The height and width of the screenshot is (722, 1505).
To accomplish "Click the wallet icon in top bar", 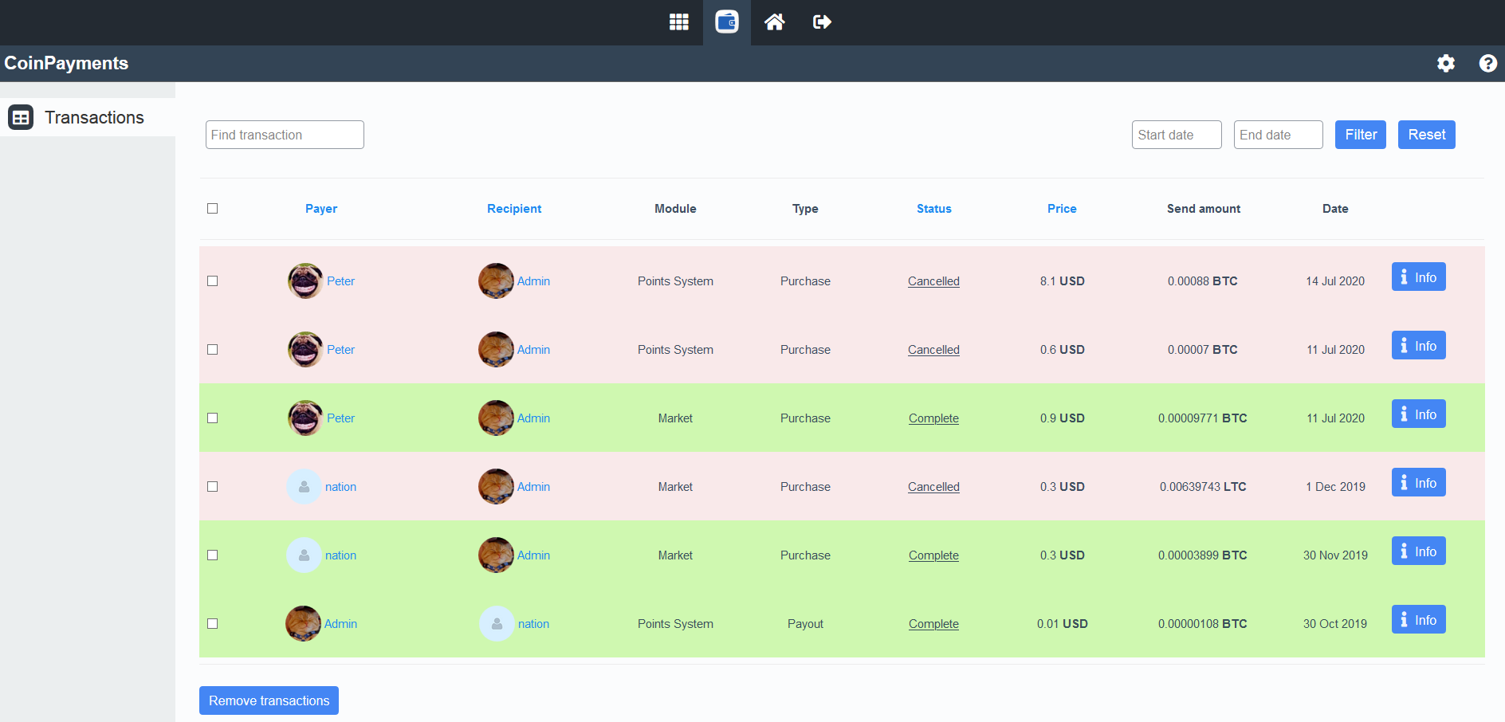I will (x=726, y=22).
